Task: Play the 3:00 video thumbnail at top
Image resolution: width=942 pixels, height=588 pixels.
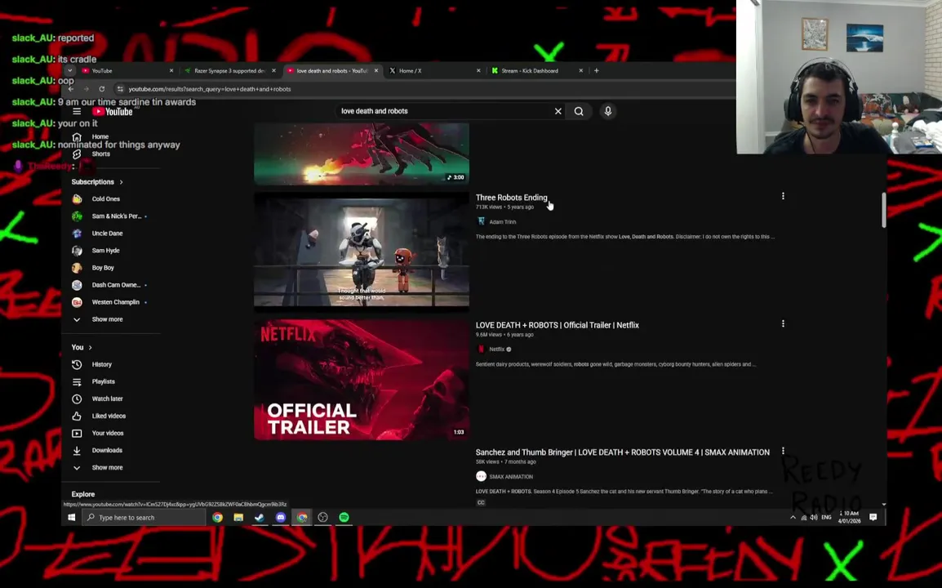Action: coord(362,154)
